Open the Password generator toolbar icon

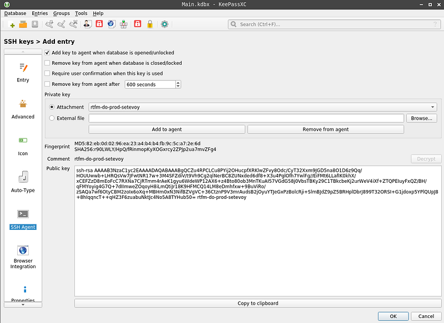click(138, 24)
